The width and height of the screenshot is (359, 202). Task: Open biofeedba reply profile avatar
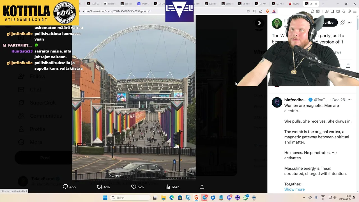click(277, 102)
